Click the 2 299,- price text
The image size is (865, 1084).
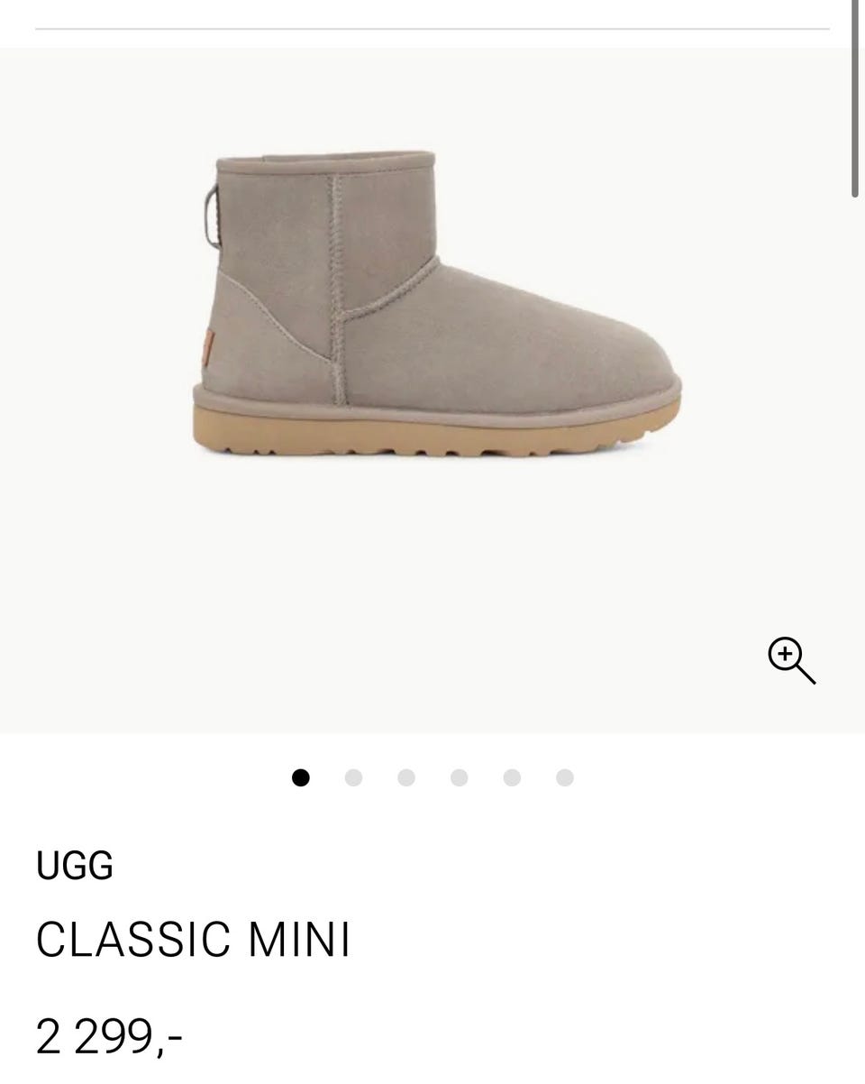coord(109,1036)
